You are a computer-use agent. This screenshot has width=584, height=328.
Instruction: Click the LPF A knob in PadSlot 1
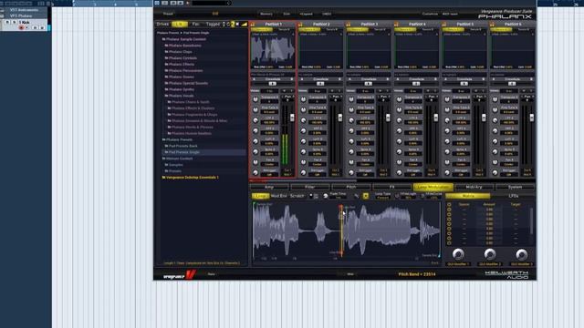tap(255, 120)
